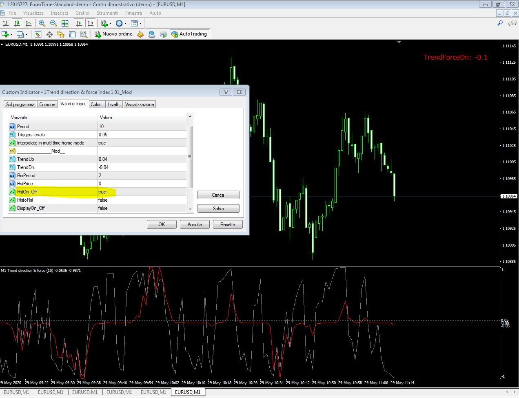Expand the timeframe periods dropdown arrow
Image resolution: width=519 pixels, height=398 pixels.
[125, 23]
